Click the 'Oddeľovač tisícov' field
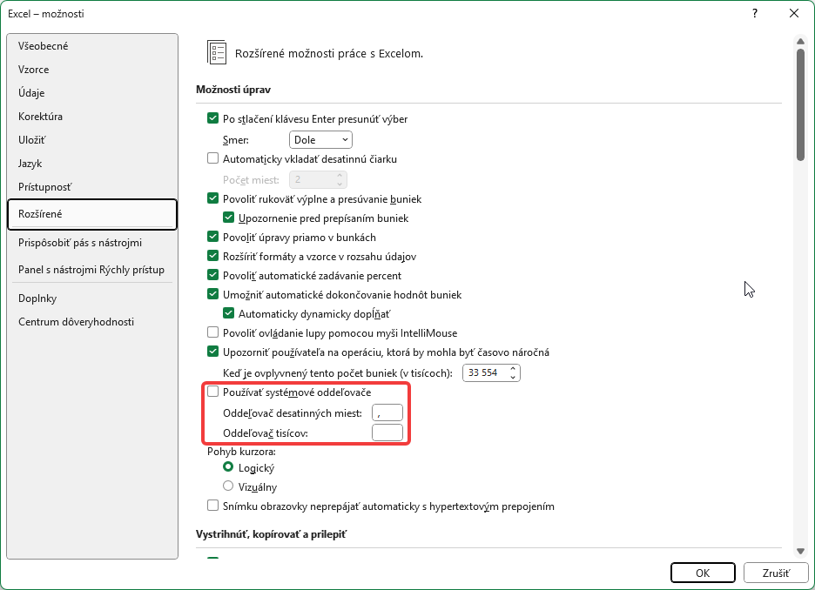The width and height of the screenshot is (815, 590). 387,432
